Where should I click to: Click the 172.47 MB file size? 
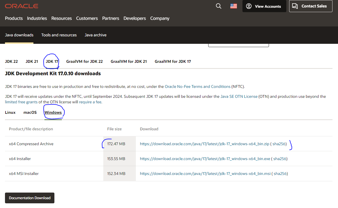click(x=116, y=144)
